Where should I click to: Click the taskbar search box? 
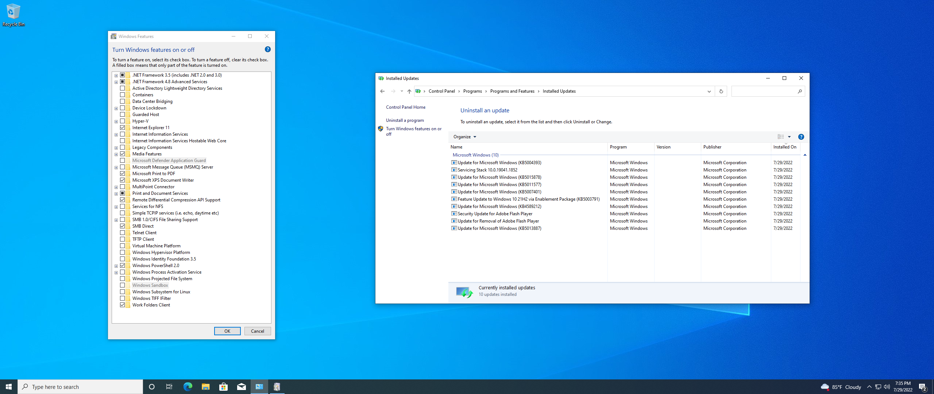80,387
